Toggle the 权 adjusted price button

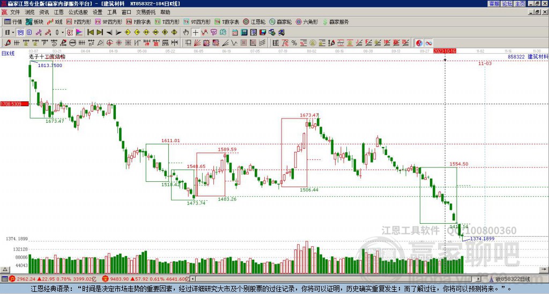[70, 33]
